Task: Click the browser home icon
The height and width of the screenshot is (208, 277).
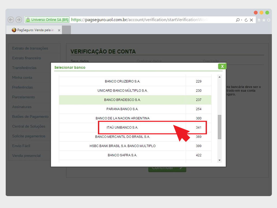Action: click(x=259, y=20)
